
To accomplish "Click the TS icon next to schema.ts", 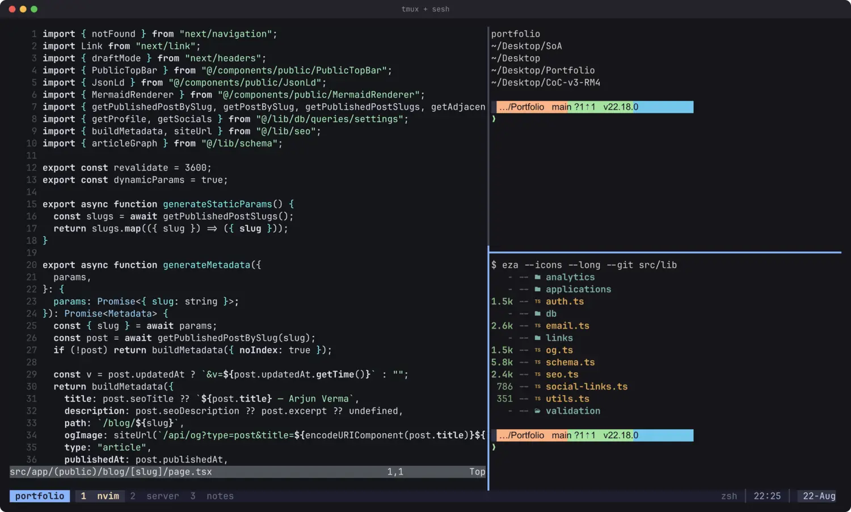I will [537, 362].
